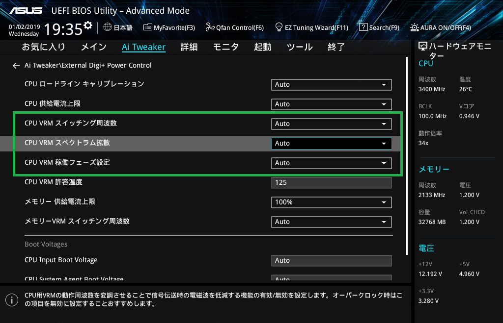Click the breadcrumb Ai Tweaker\External Digi+ Power Control

click(x=88, y=65)
